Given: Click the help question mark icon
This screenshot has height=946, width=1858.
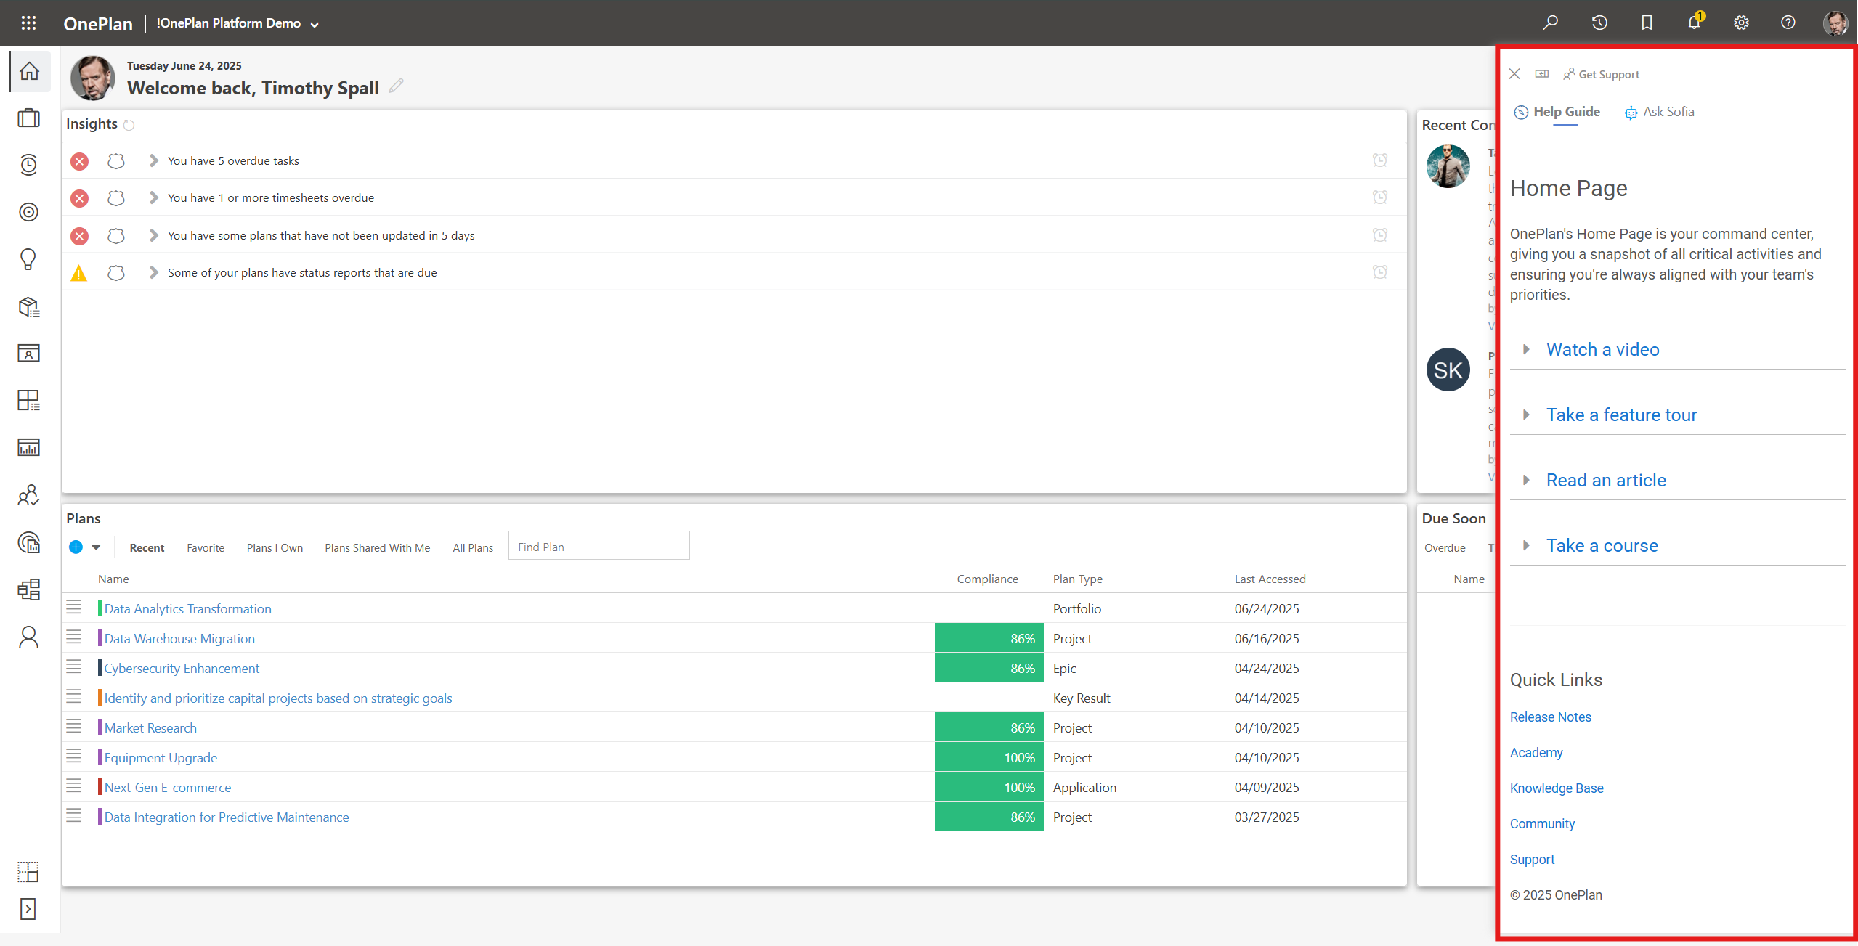Looking at the screenshot, I should point(1788,23).
